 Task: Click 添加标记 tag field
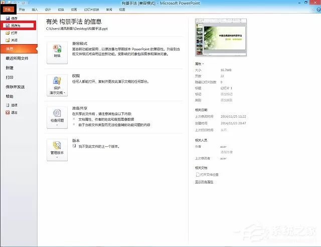tap(226, 94)
